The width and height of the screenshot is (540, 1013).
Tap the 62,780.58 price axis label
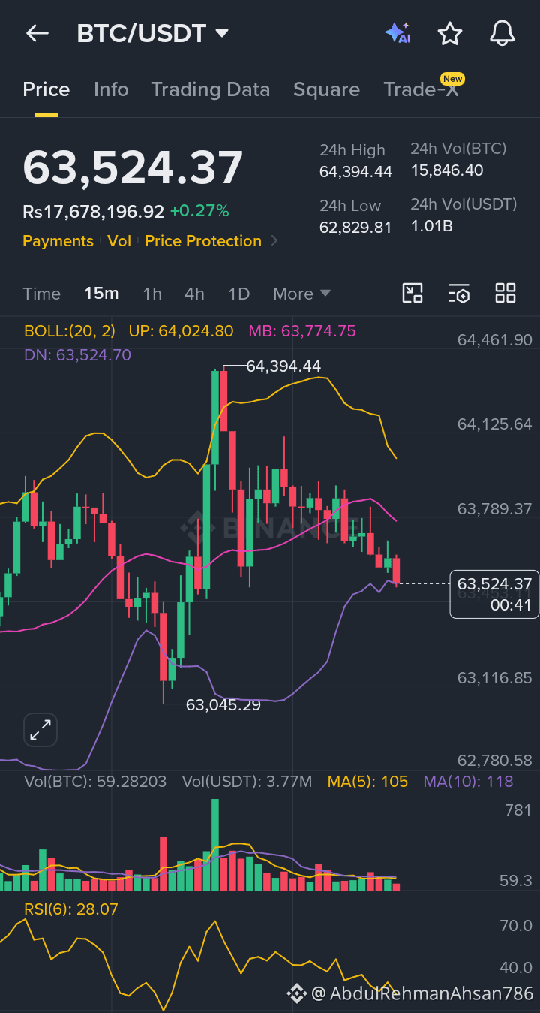[495, 761]
